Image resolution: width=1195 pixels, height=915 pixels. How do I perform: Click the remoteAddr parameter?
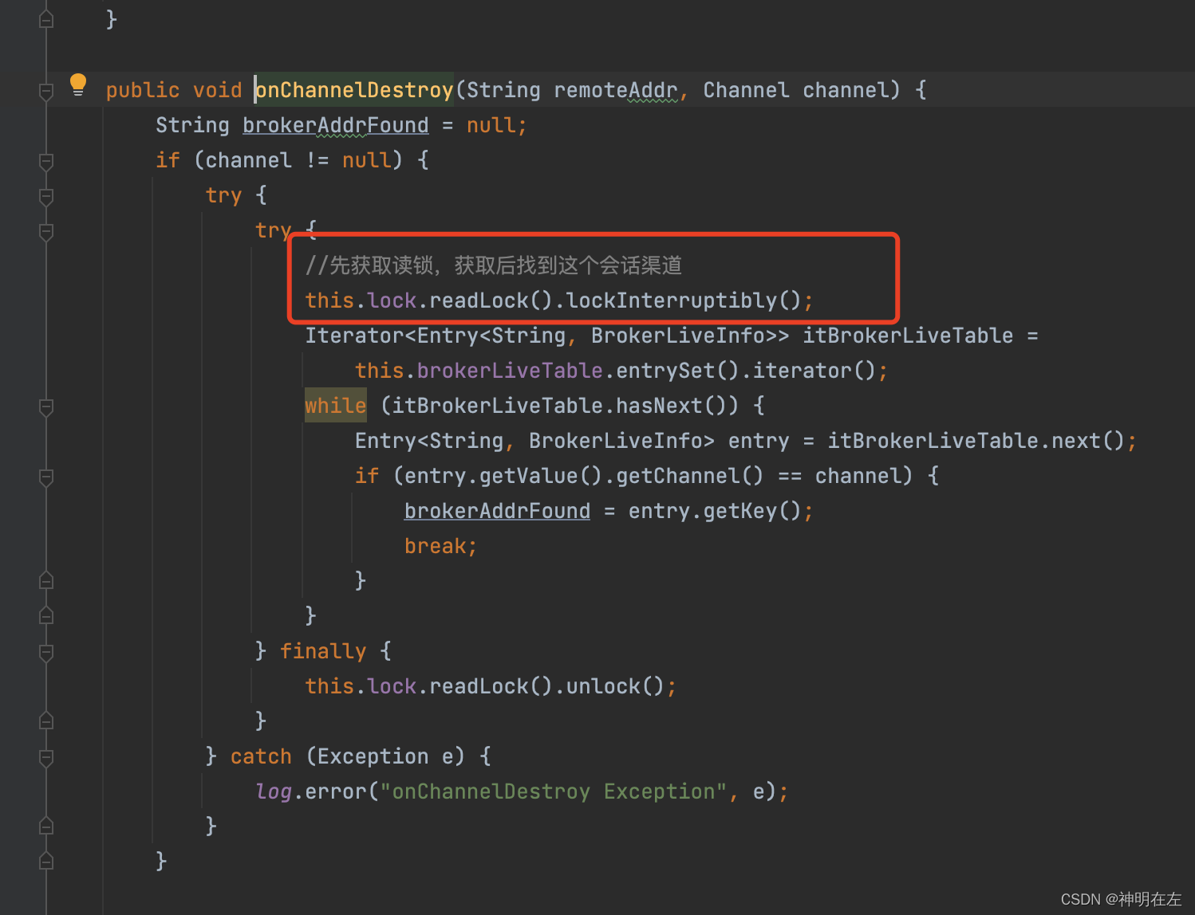(616, 90)
